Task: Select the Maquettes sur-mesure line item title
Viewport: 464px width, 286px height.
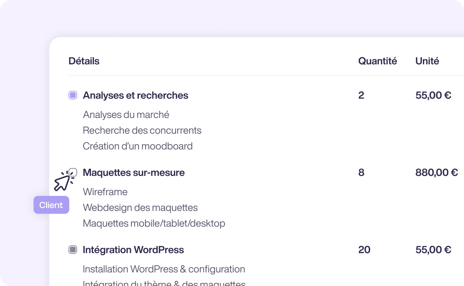Action: point(133,172)
